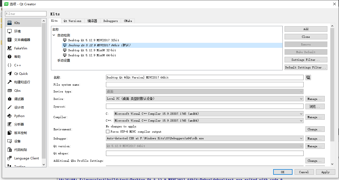Click inside the Filter search box
The image size is (339, 180).
pos(25,13)
